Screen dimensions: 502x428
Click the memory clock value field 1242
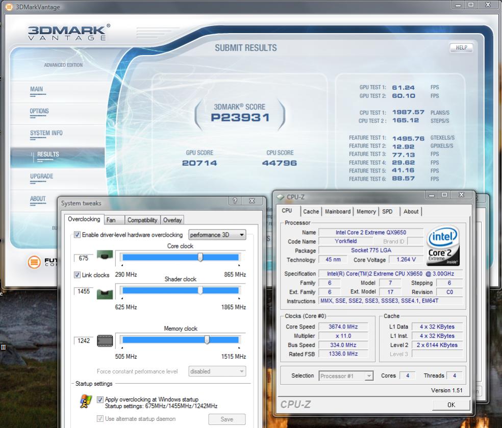tap(84, 341)
